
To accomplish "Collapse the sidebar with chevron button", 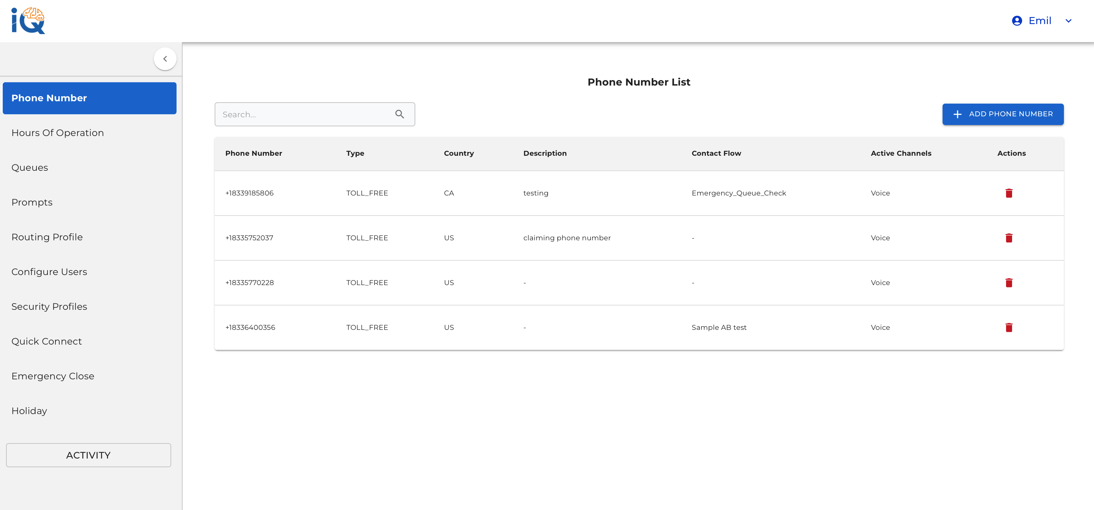I will coord(165,59).
